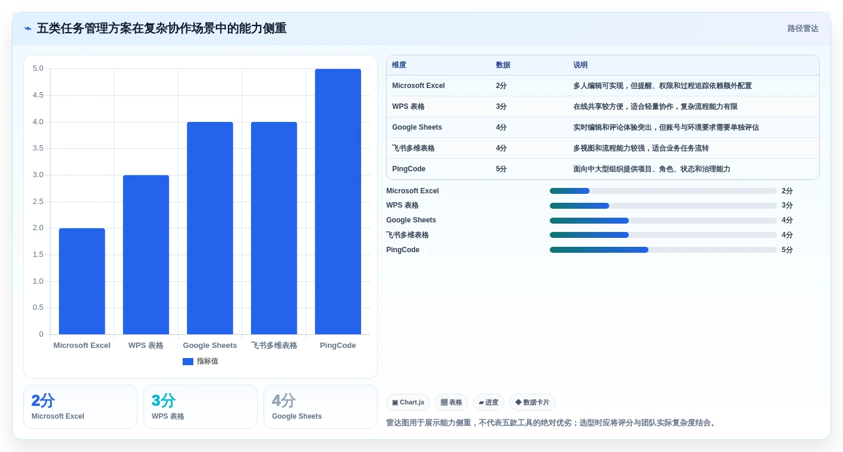Click the 飞书多维表格 x-axis label
Viewport: 843px width, 452px height.
pos(274,346)
